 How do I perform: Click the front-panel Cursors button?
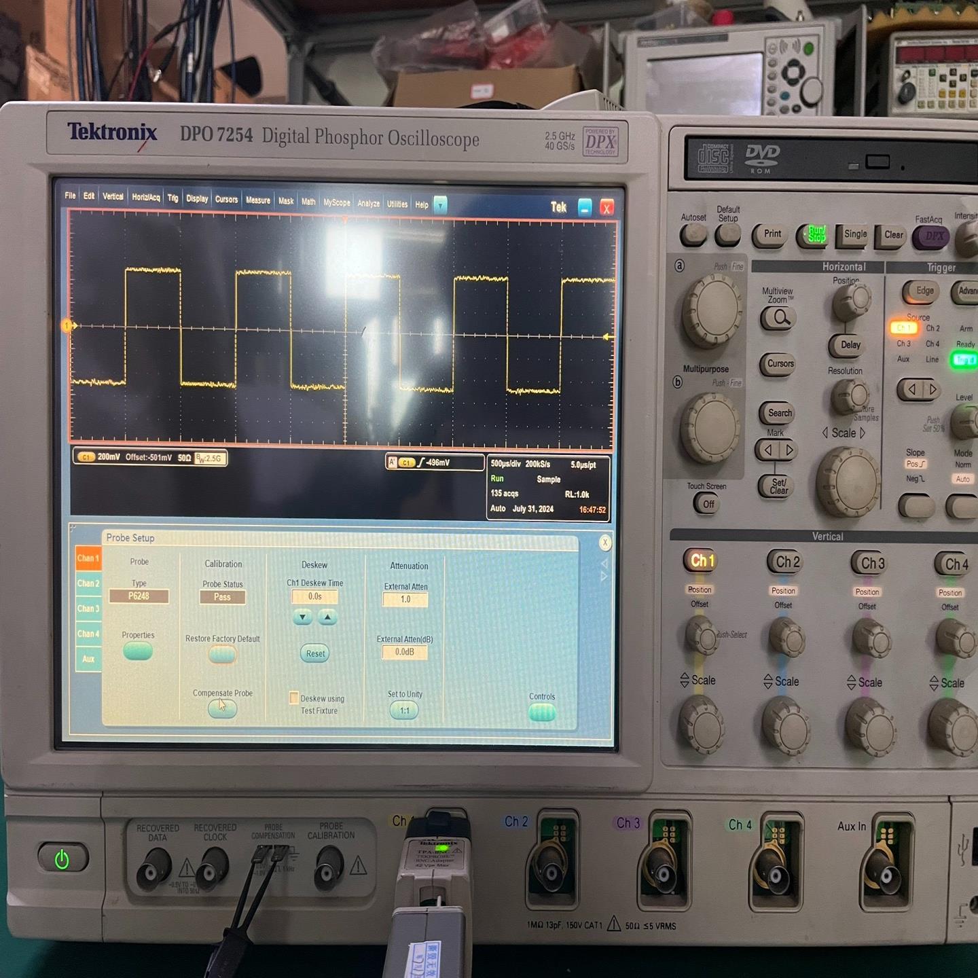(778, 365)
